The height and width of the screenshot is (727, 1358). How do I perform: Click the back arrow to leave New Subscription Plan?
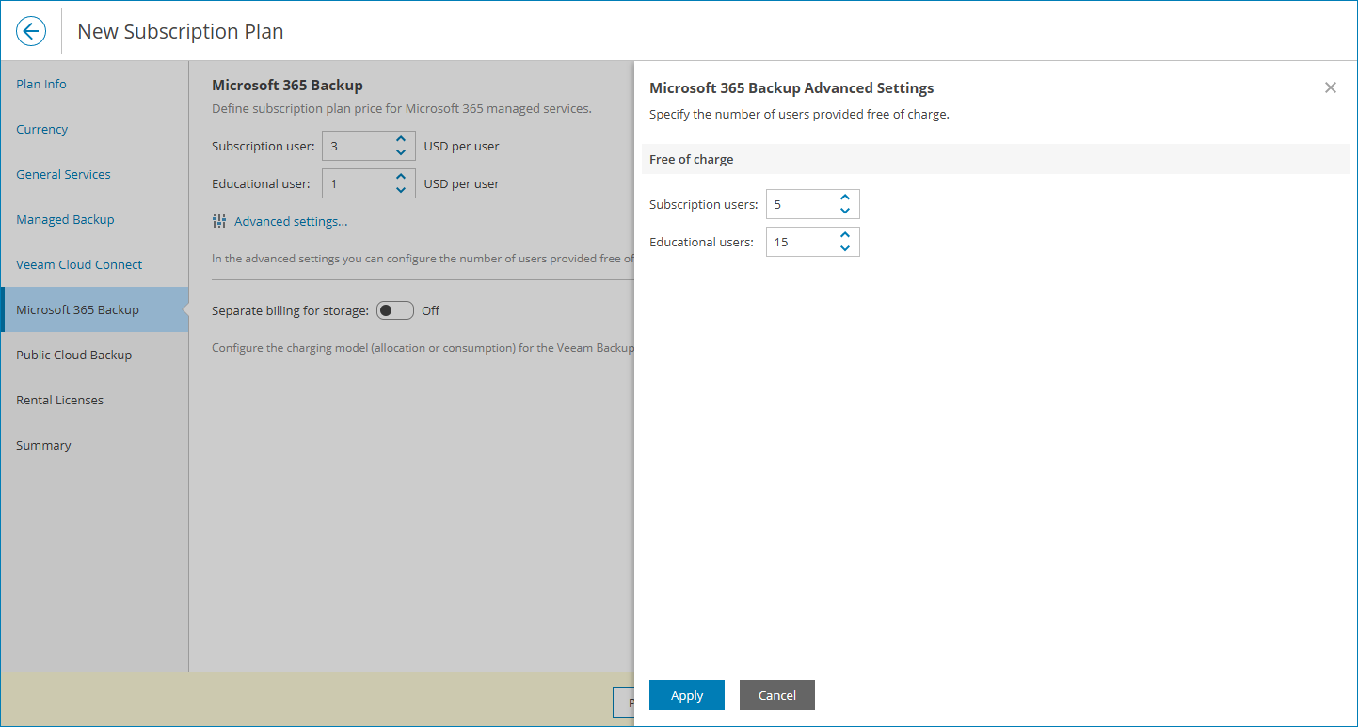(x=31, y=30)
